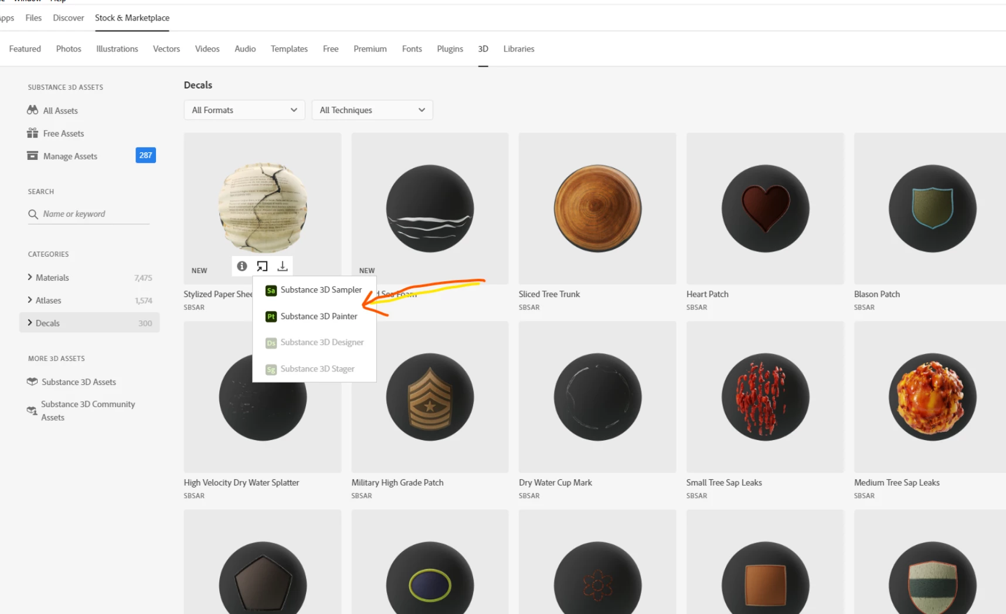1006x614 pixels.
Task: Open the Military High Grade Patch thumbnail
Action: (x=430, y=397)
